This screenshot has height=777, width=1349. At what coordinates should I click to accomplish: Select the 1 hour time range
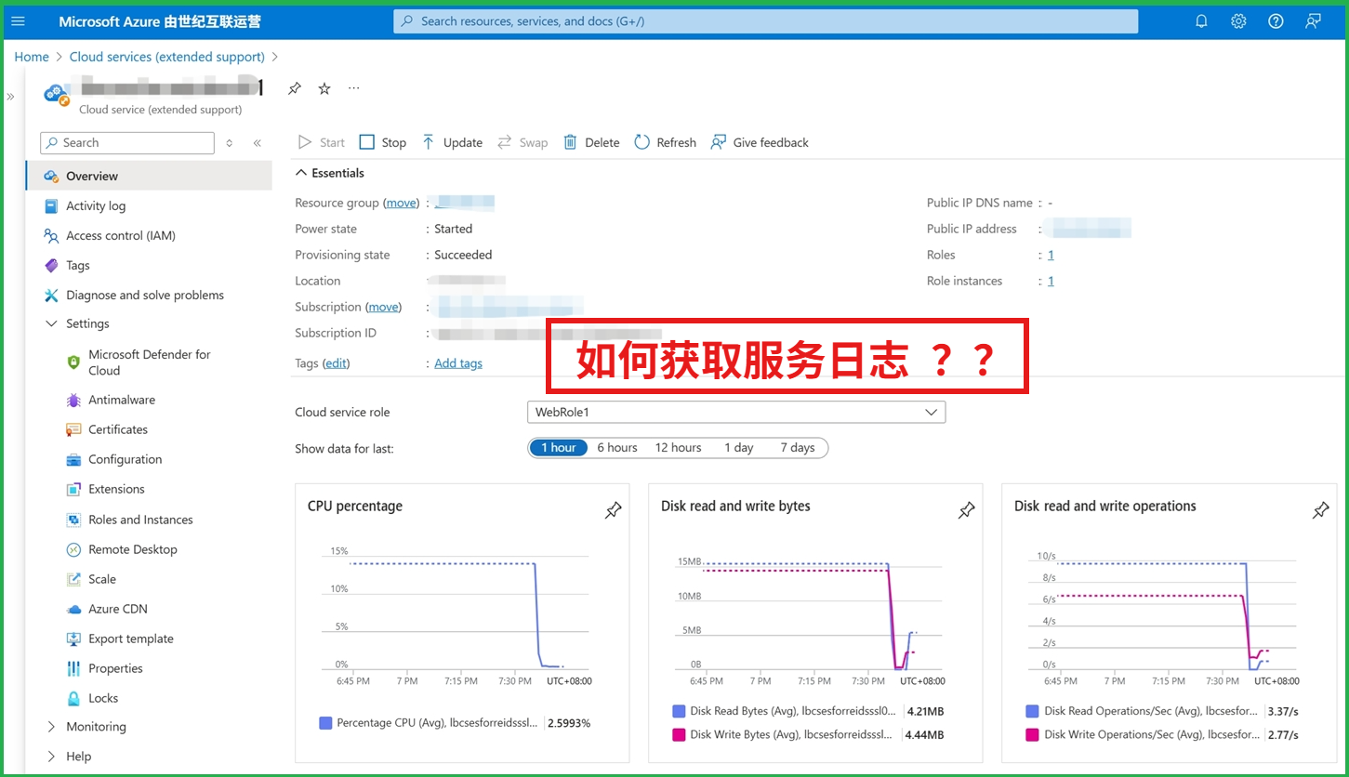pyautogui.click(x=559, y=448)
